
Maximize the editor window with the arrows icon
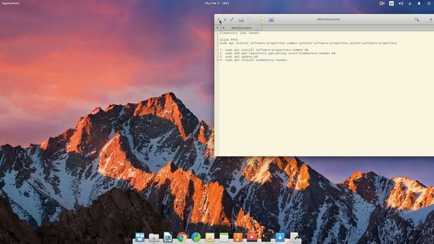(x=232, y=20)
